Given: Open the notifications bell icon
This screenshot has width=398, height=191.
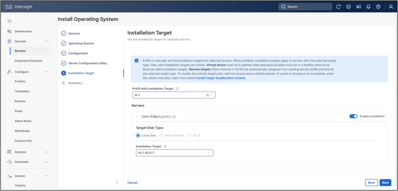Looking at the screenshot, I should 368,7.
